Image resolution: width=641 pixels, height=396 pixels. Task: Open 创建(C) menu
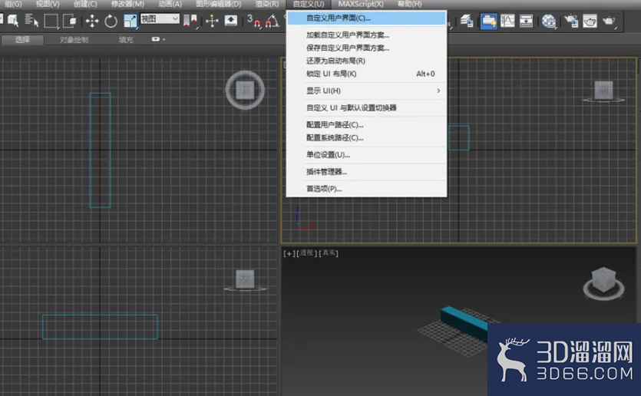pyautogui.click(x=85, y=4)
